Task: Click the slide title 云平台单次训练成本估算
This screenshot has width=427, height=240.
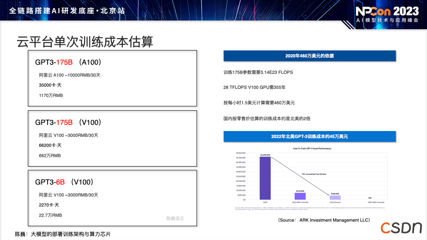Action: (85, 42)
